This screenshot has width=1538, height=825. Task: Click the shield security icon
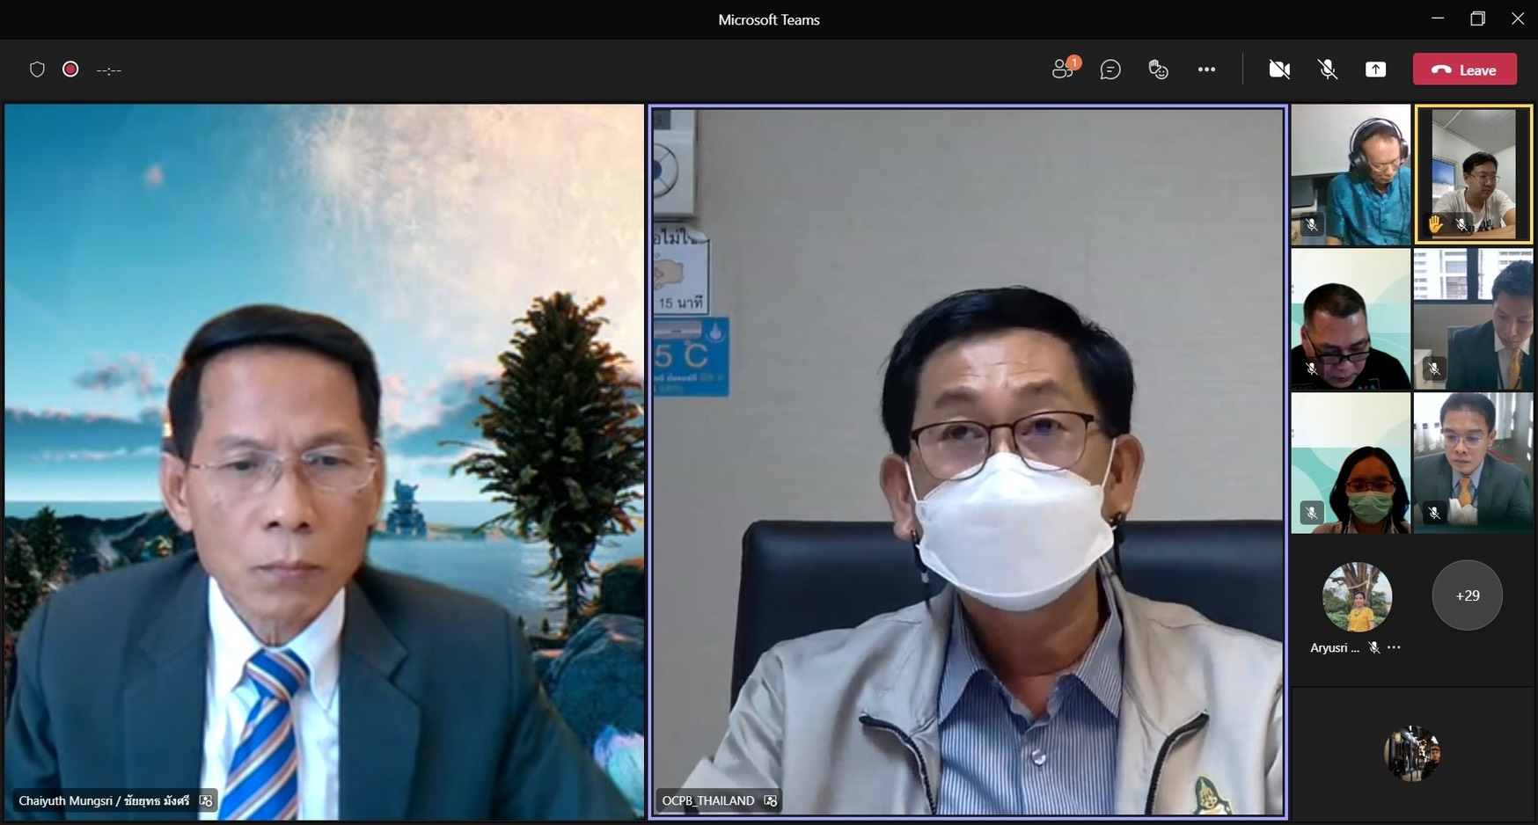click(x=37, y=69)
